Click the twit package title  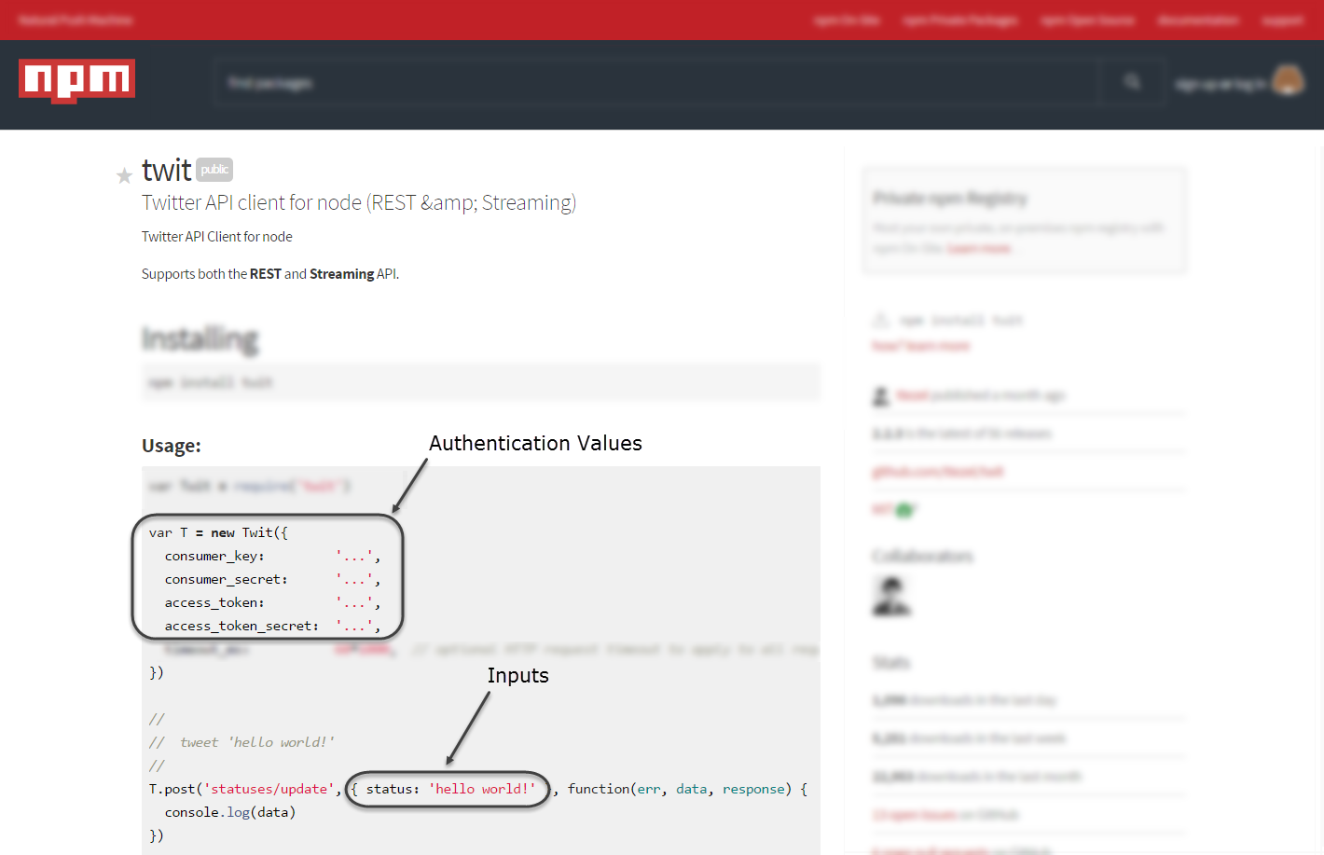[166, 170]
